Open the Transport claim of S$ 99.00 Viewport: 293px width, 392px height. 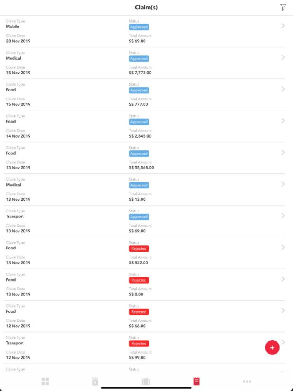pos(144,348)
